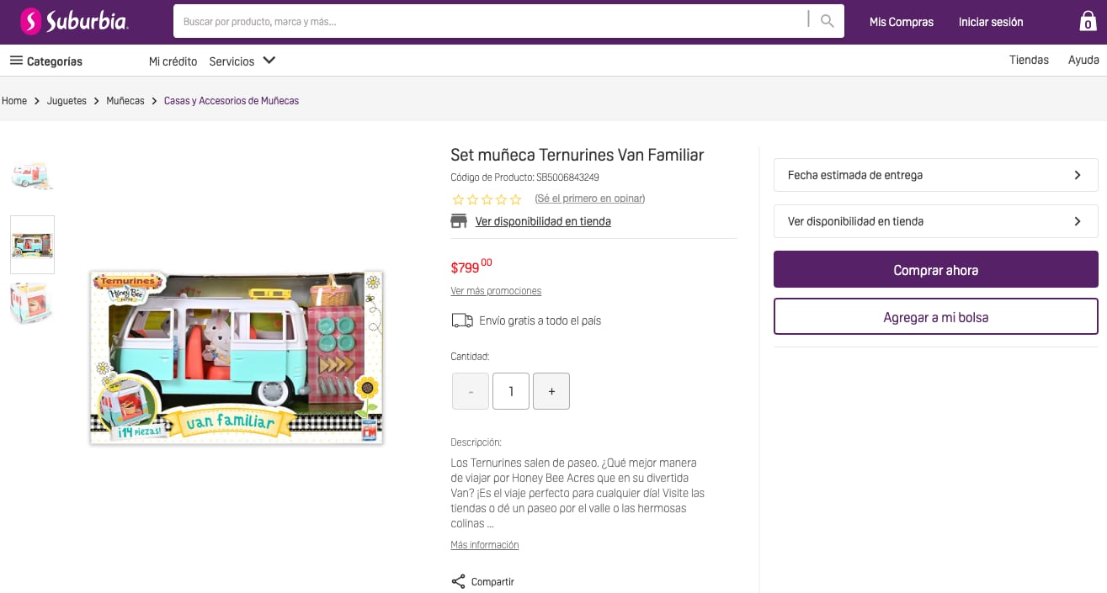Click Agregar a mi bolsa

[x=935, y=317]
